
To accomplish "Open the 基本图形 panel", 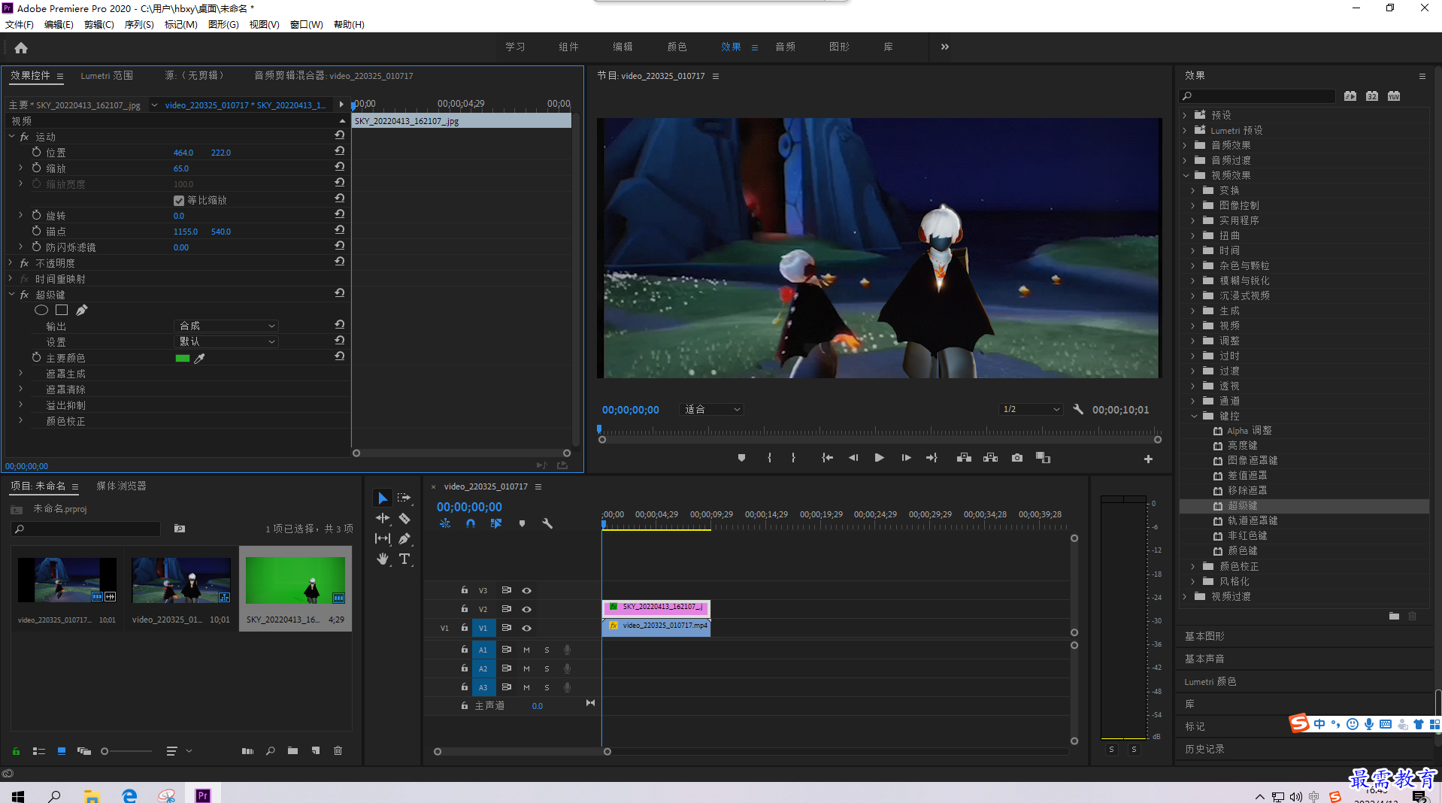I will pos(1204,636).
